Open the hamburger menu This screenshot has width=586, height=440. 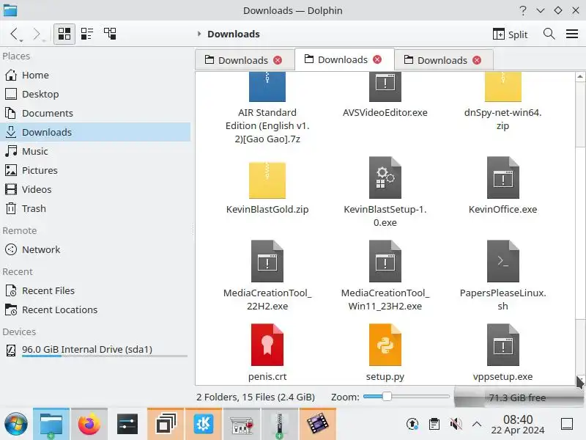tap(572, 34)
